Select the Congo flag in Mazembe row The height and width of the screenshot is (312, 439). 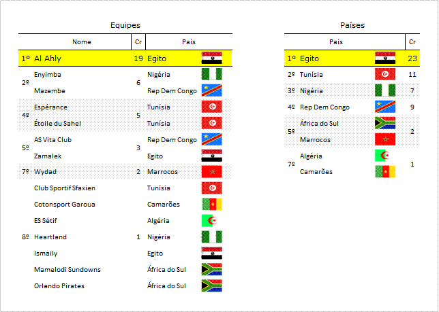(211, 90)
